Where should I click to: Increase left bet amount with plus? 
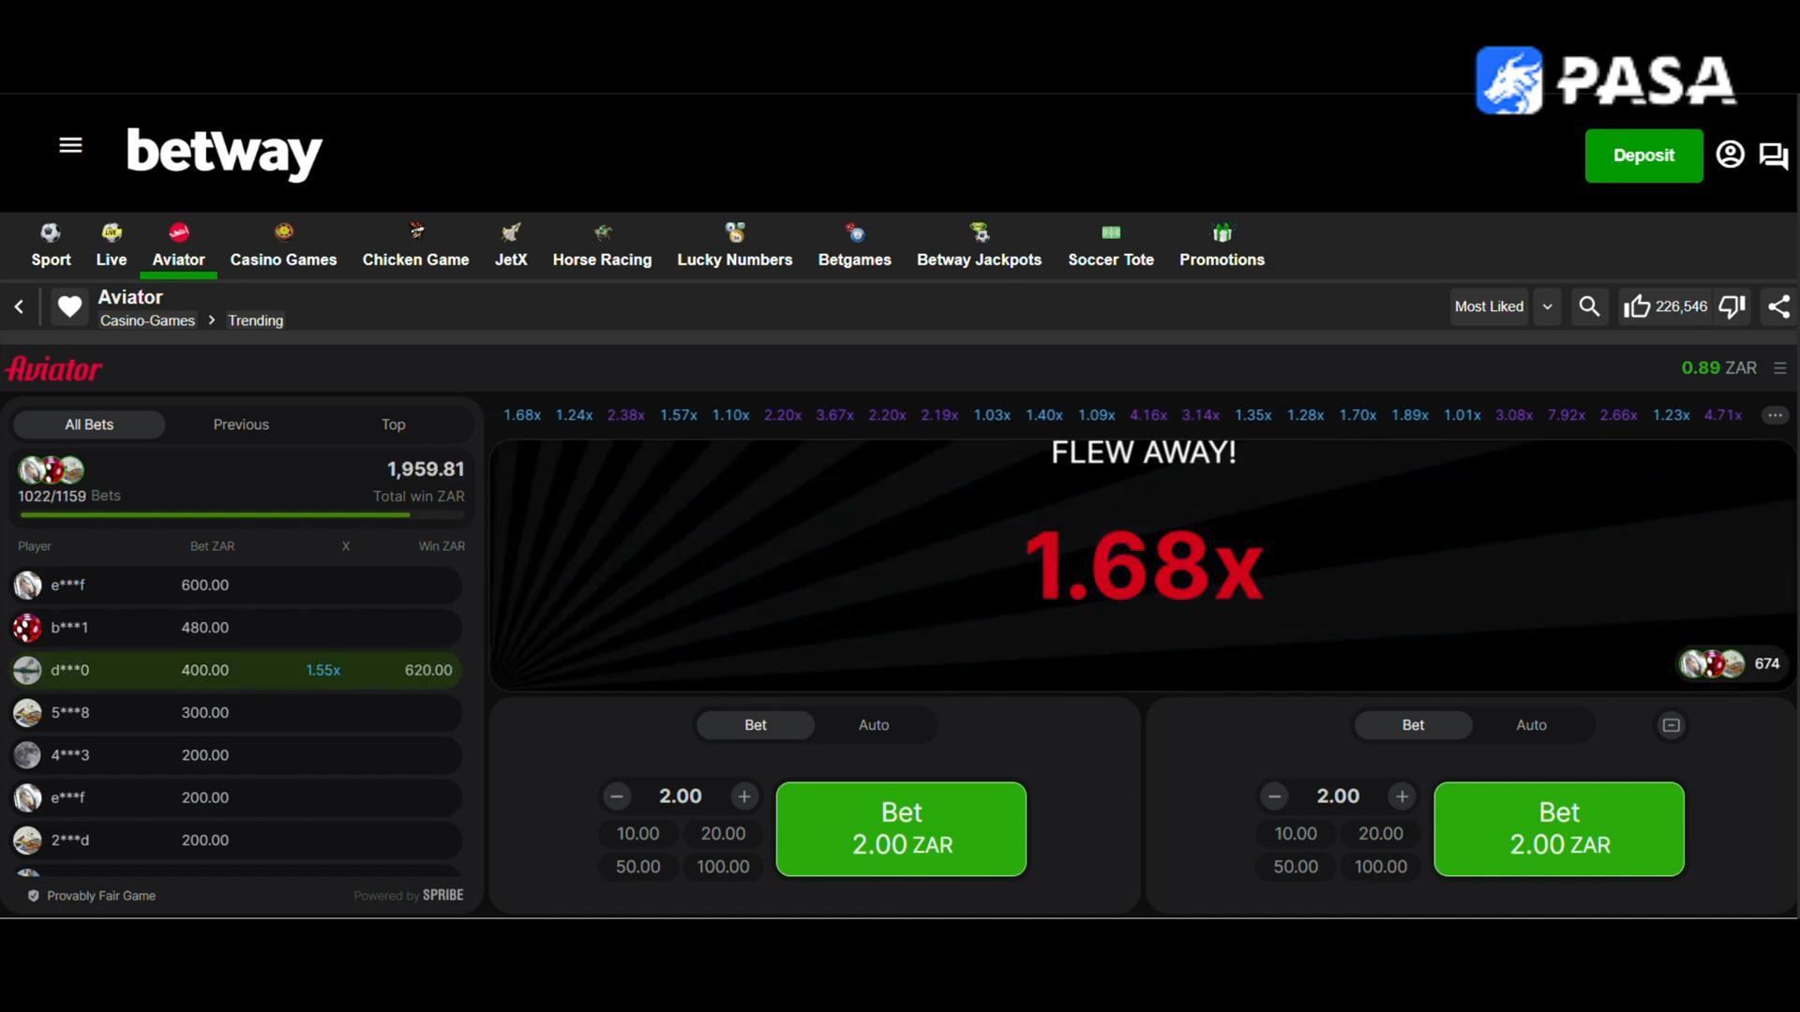[x=744, y=796]
